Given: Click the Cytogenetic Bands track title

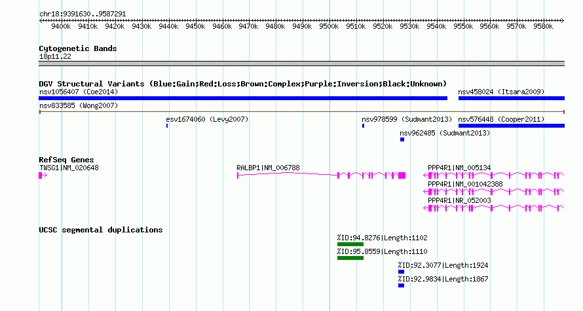Looking at the screenshot, I should point(78,48).
